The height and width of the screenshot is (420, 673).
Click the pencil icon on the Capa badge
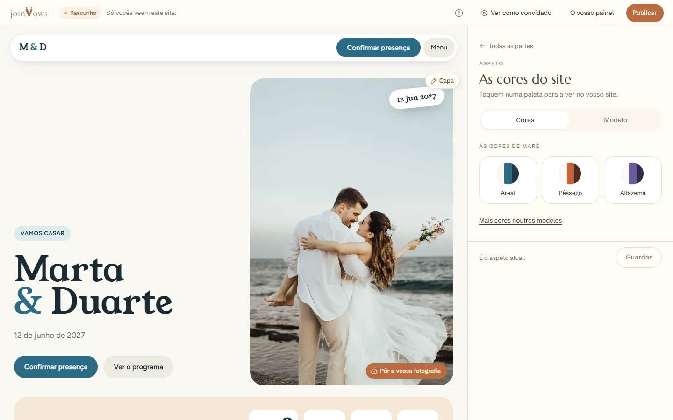tap(433, 81)
